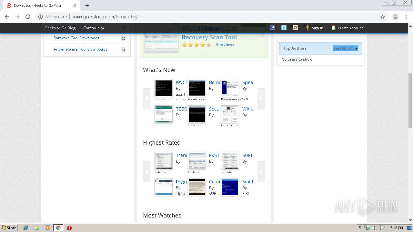
Task: Click the Twitter icon in site header
Action: pos(284,28)
